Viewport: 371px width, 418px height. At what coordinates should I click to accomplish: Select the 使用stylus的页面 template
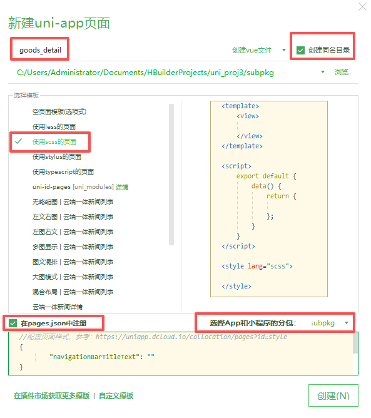click(x=57, y=156)
